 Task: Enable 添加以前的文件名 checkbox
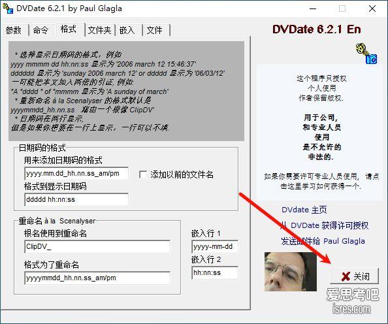143,174
